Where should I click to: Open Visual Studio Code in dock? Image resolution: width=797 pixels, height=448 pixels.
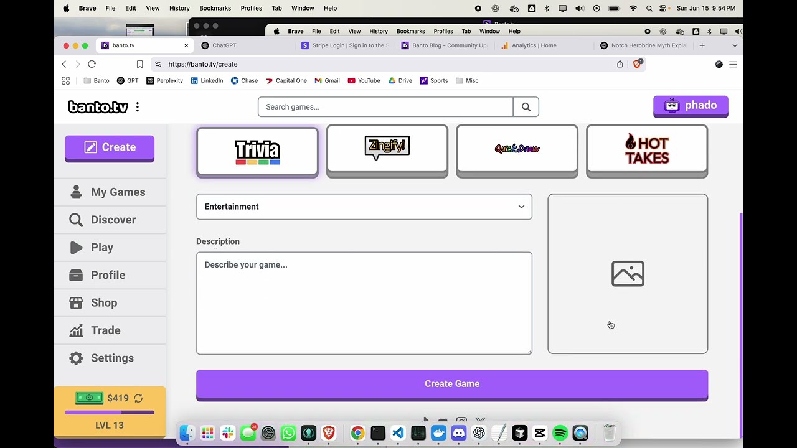pos(398,433)
